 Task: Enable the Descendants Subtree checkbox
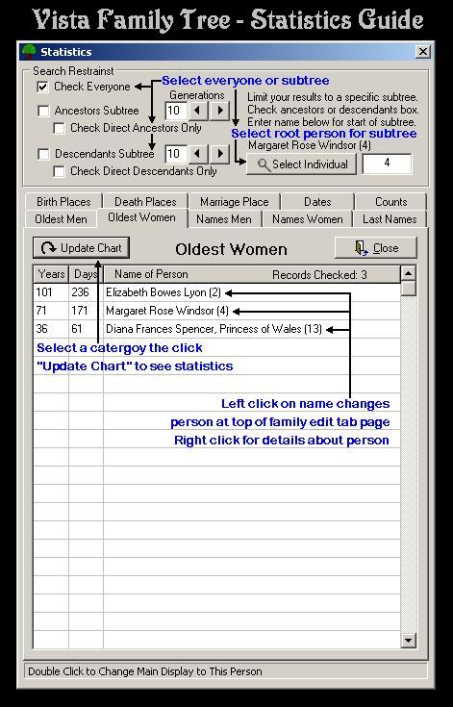[43, 154]
